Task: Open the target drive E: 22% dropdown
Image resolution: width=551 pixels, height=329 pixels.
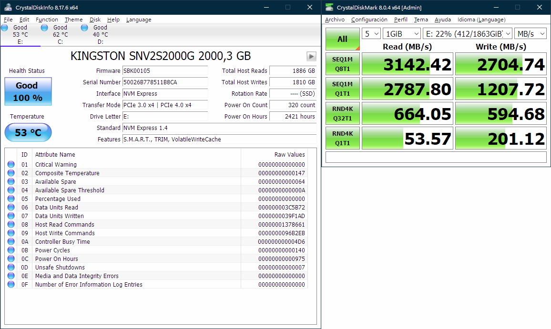Action: pos(467,34)
